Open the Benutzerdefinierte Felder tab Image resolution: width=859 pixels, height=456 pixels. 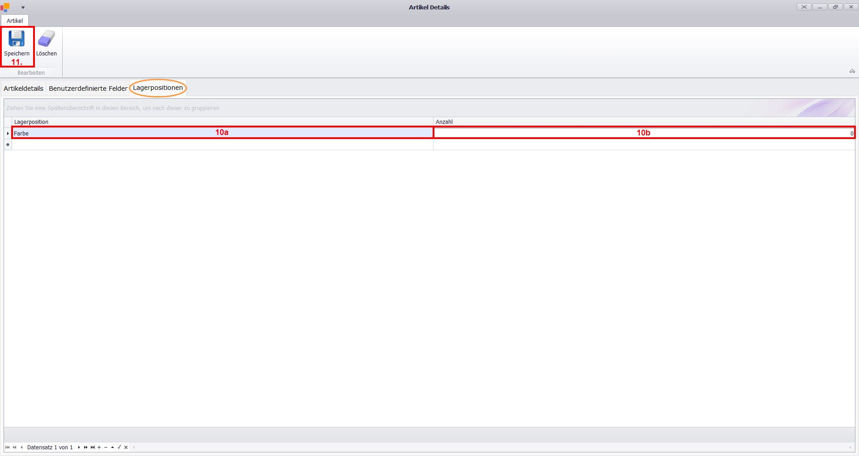tap(88, 89)
